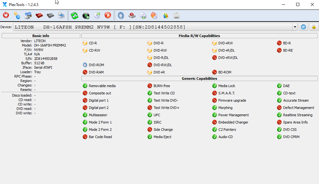Click the Defect Management entry
Image resolution: width=319 pixels, height=184 pixels.
pyautogui.click(x=296, y=108)
